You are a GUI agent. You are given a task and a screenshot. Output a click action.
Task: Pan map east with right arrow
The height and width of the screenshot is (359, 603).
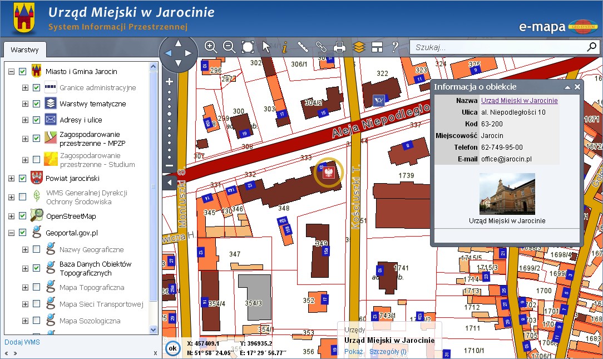(x=188, y=53)
